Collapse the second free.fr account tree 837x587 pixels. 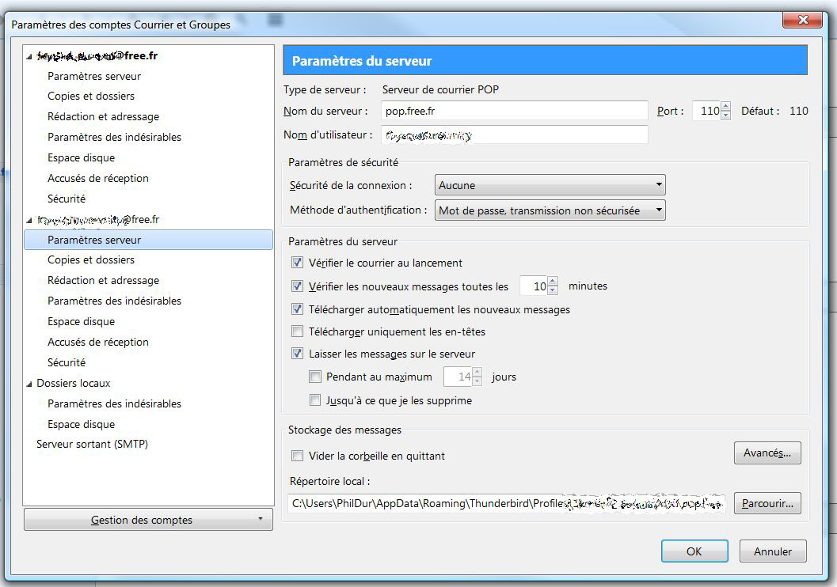coord(29,220)
